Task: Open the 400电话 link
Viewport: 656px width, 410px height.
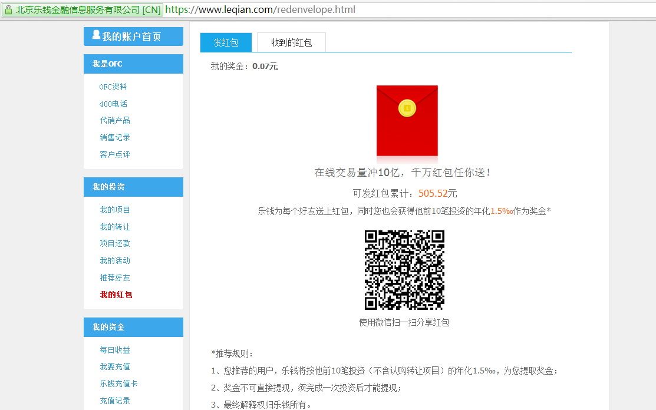Action: [x=113, y=104]
